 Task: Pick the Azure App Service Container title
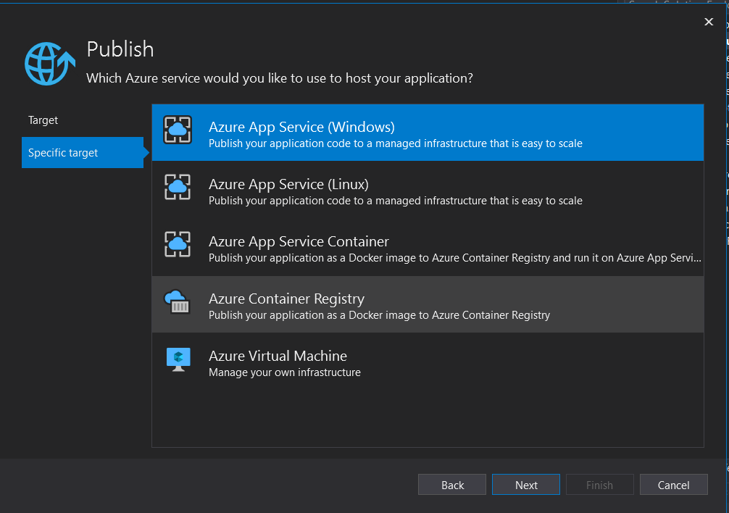coord(299,241)
